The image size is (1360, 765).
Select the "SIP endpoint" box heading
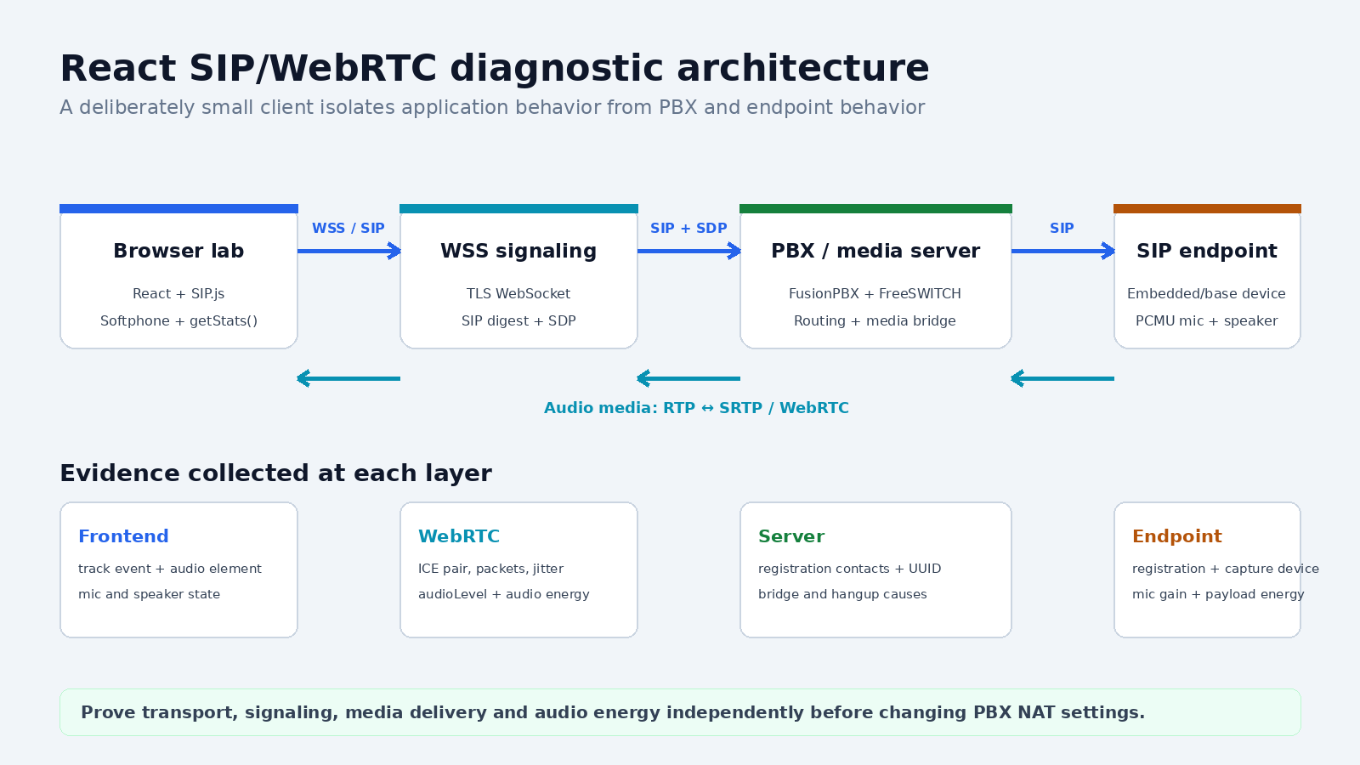point(1207,251)
